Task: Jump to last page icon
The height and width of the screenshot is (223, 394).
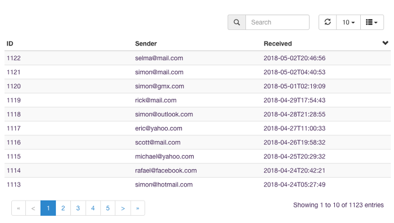Action: pos(138,208)
